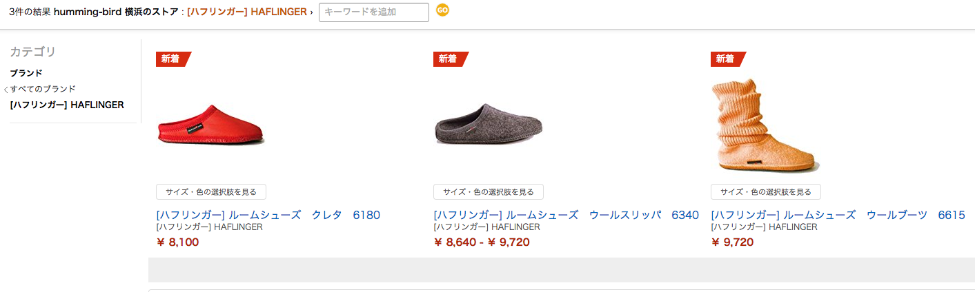Click the new-arrival badge on gray slipper
975x292 pixels.
[449, 59]
